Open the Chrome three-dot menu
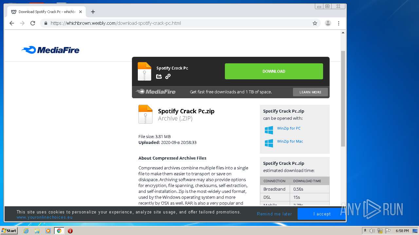This screenshot has height=235, width=419. (x=338, y=23)
